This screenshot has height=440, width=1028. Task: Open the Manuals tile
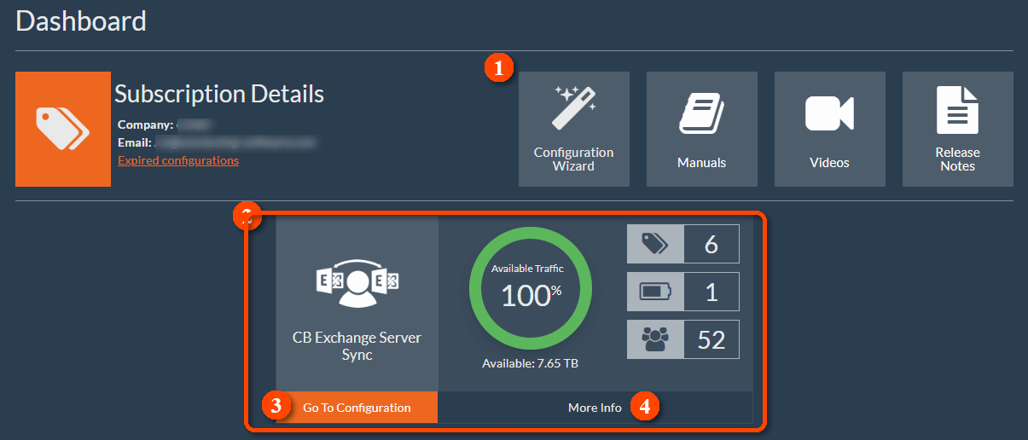tap(701, 129)
